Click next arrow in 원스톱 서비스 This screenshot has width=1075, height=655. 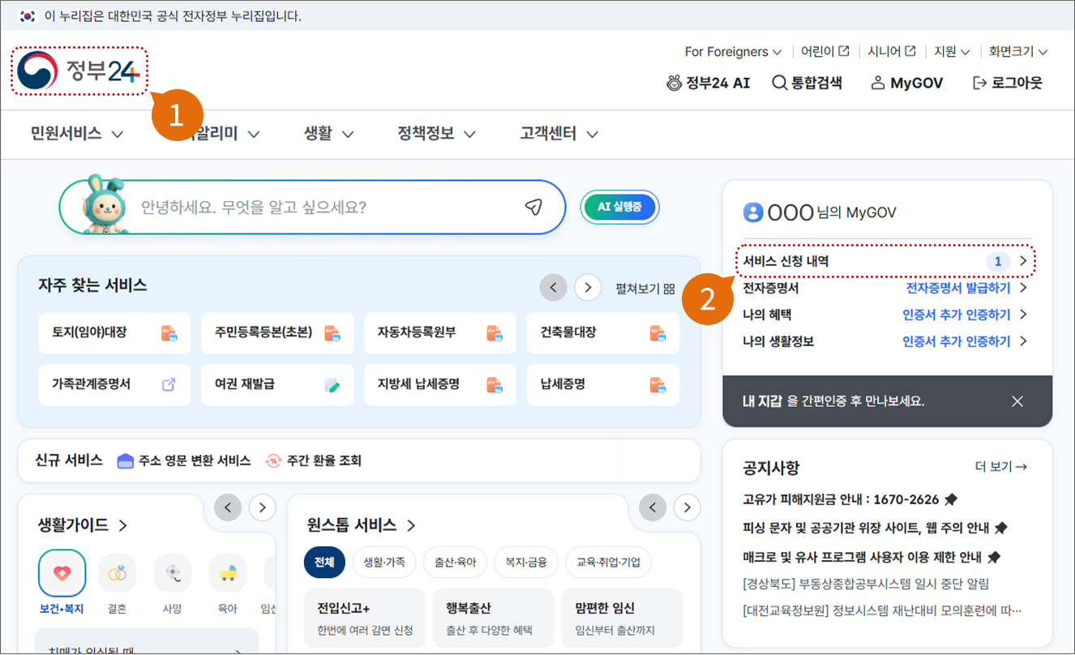coord(687,507)
